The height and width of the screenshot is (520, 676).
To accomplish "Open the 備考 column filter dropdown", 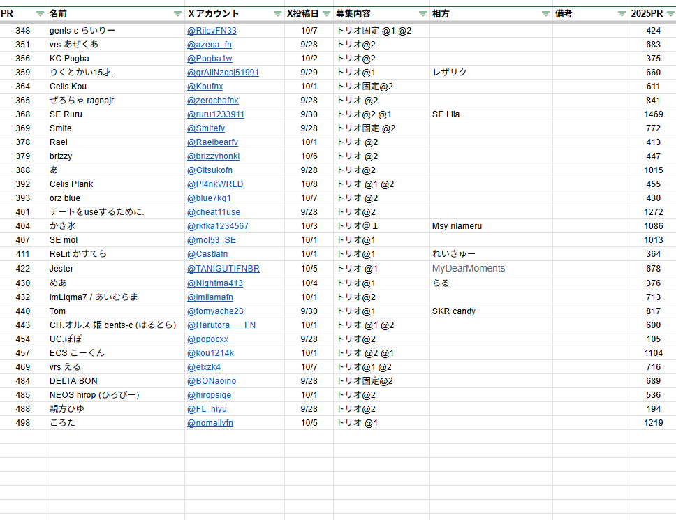I will point(622,14).
